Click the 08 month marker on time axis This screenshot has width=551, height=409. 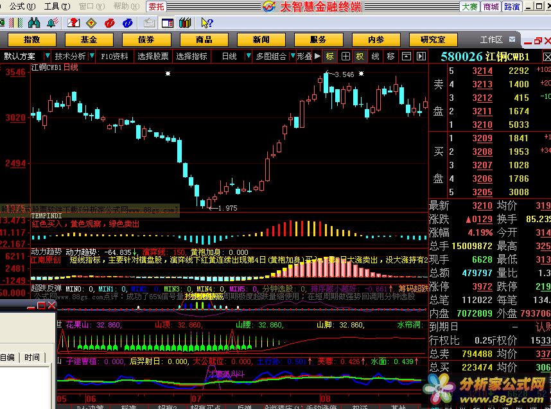pos(326,399)
